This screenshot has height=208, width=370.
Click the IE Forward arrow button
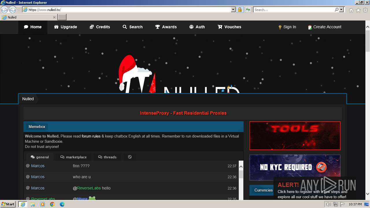12,10
